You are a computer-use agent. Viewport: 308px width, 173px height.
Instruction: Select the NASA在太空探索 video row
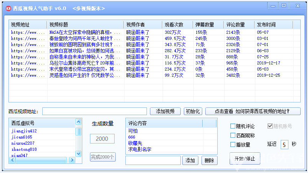(155, 32)
